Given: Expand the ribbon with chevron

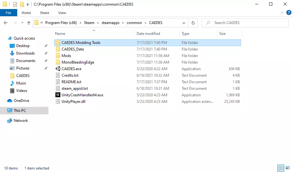Looking at the screenshot, I should [x=282, y=12].
